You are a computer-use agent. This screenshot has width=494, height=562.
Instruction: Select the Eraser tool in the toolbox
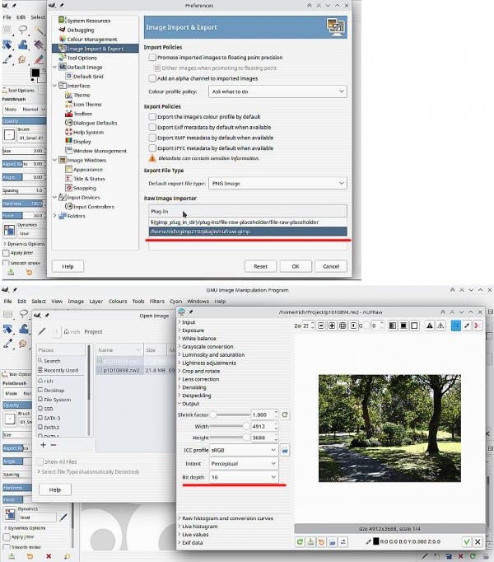39,59
